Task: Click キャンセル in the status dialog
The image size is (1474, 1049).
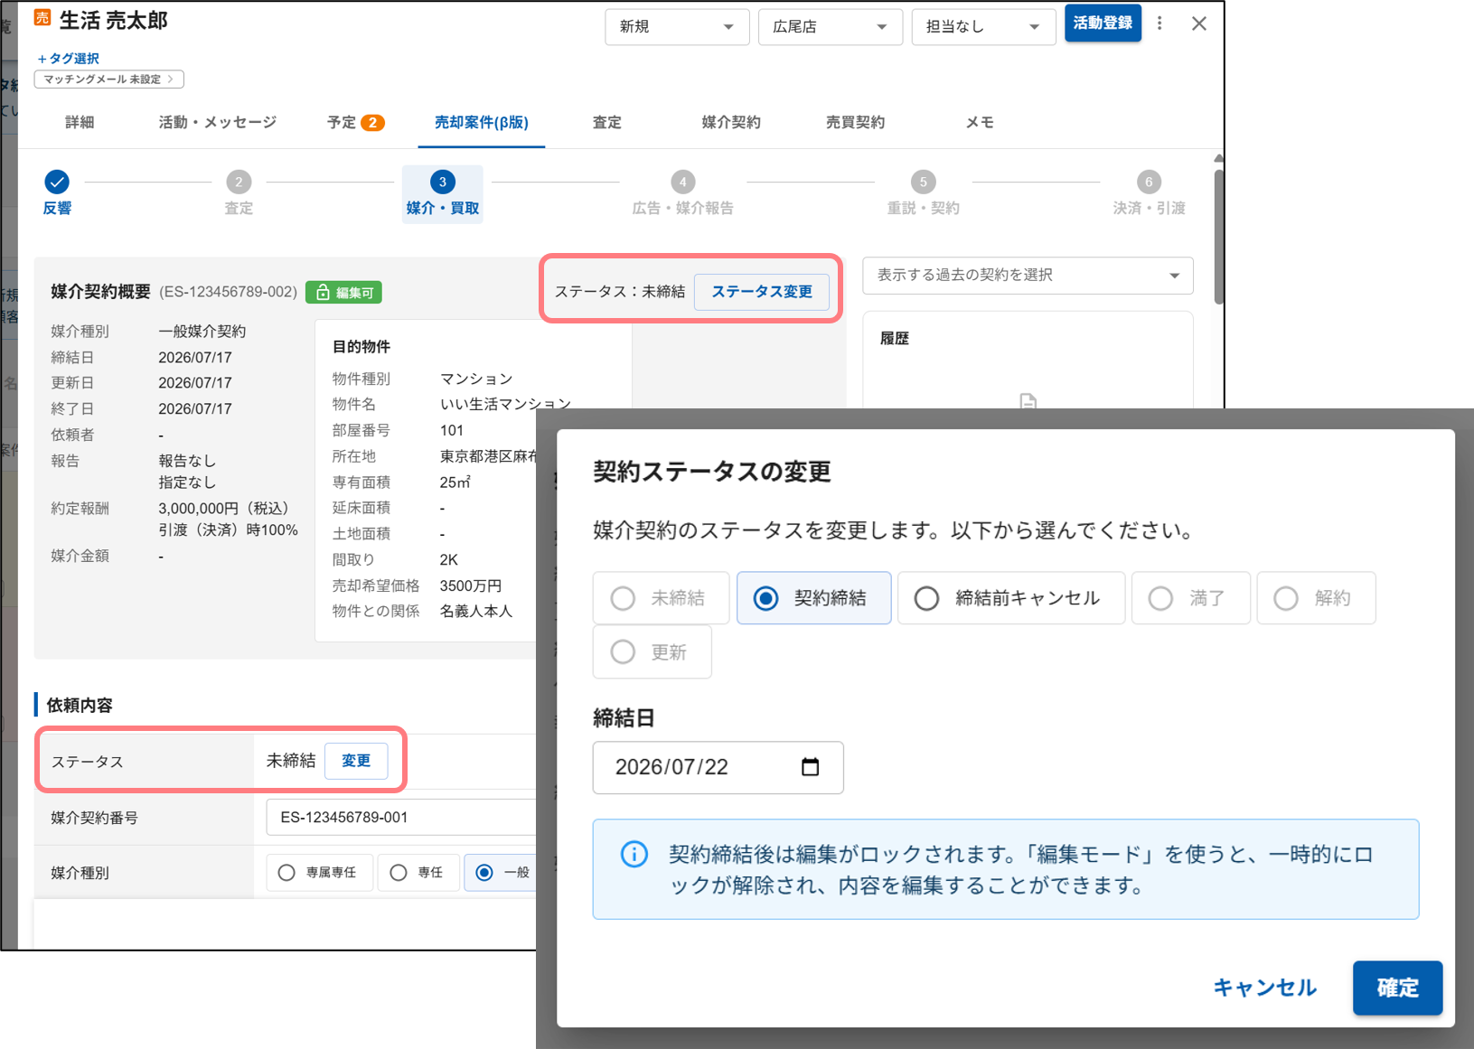Action: coord(1264,988)
